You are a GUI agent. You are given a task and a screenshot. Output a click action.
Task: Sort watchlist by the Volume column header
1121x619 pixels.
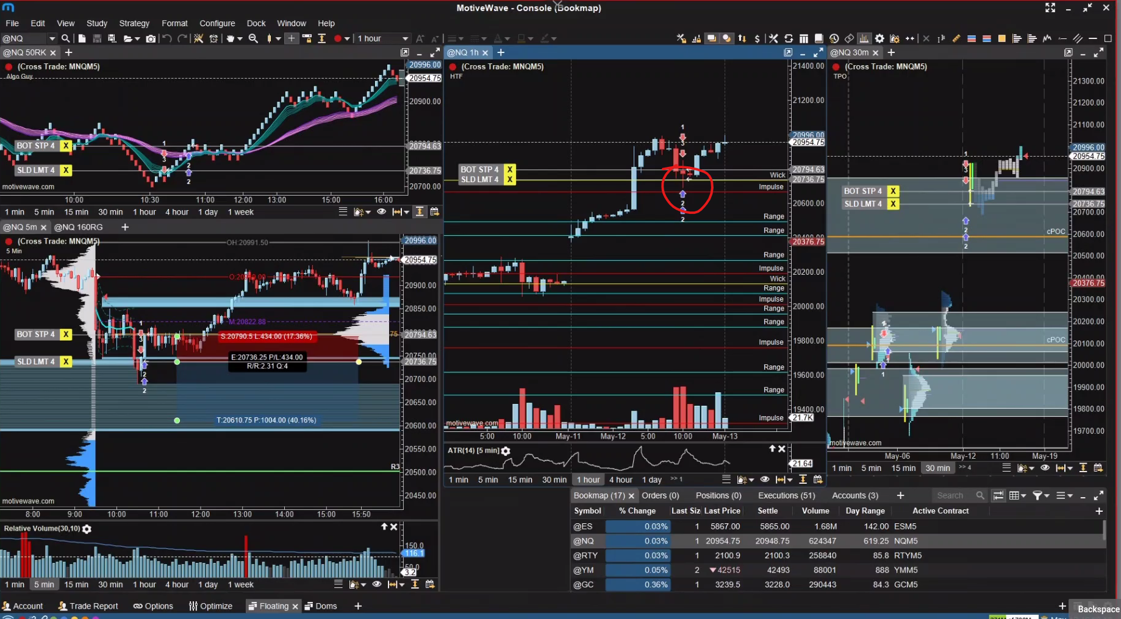(815, 511)
